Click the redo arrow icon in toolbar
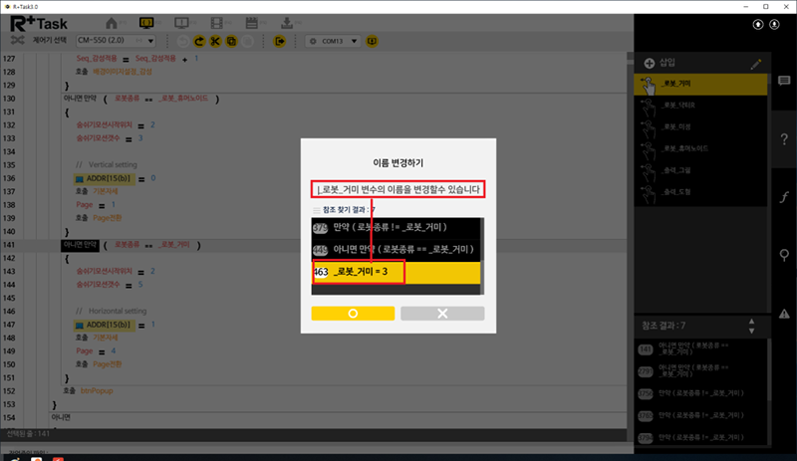 pos(199,41)
